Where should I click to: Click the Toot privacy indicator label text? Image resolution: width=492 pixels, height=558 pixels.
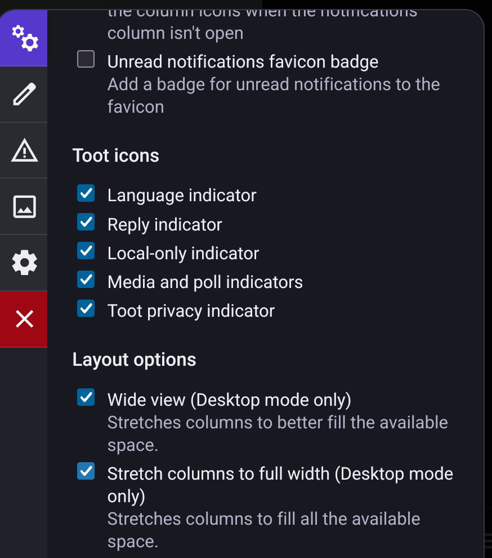[191, 311]
